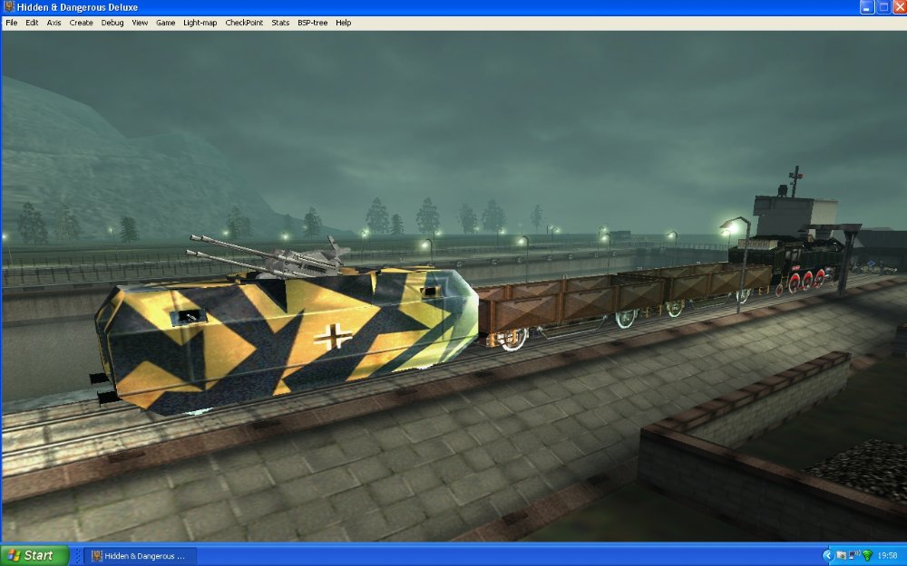This screenshot has height=566, width=907.
Task: Restore down the Hidden & Dangerous window
Action: [x=883, y=7]
